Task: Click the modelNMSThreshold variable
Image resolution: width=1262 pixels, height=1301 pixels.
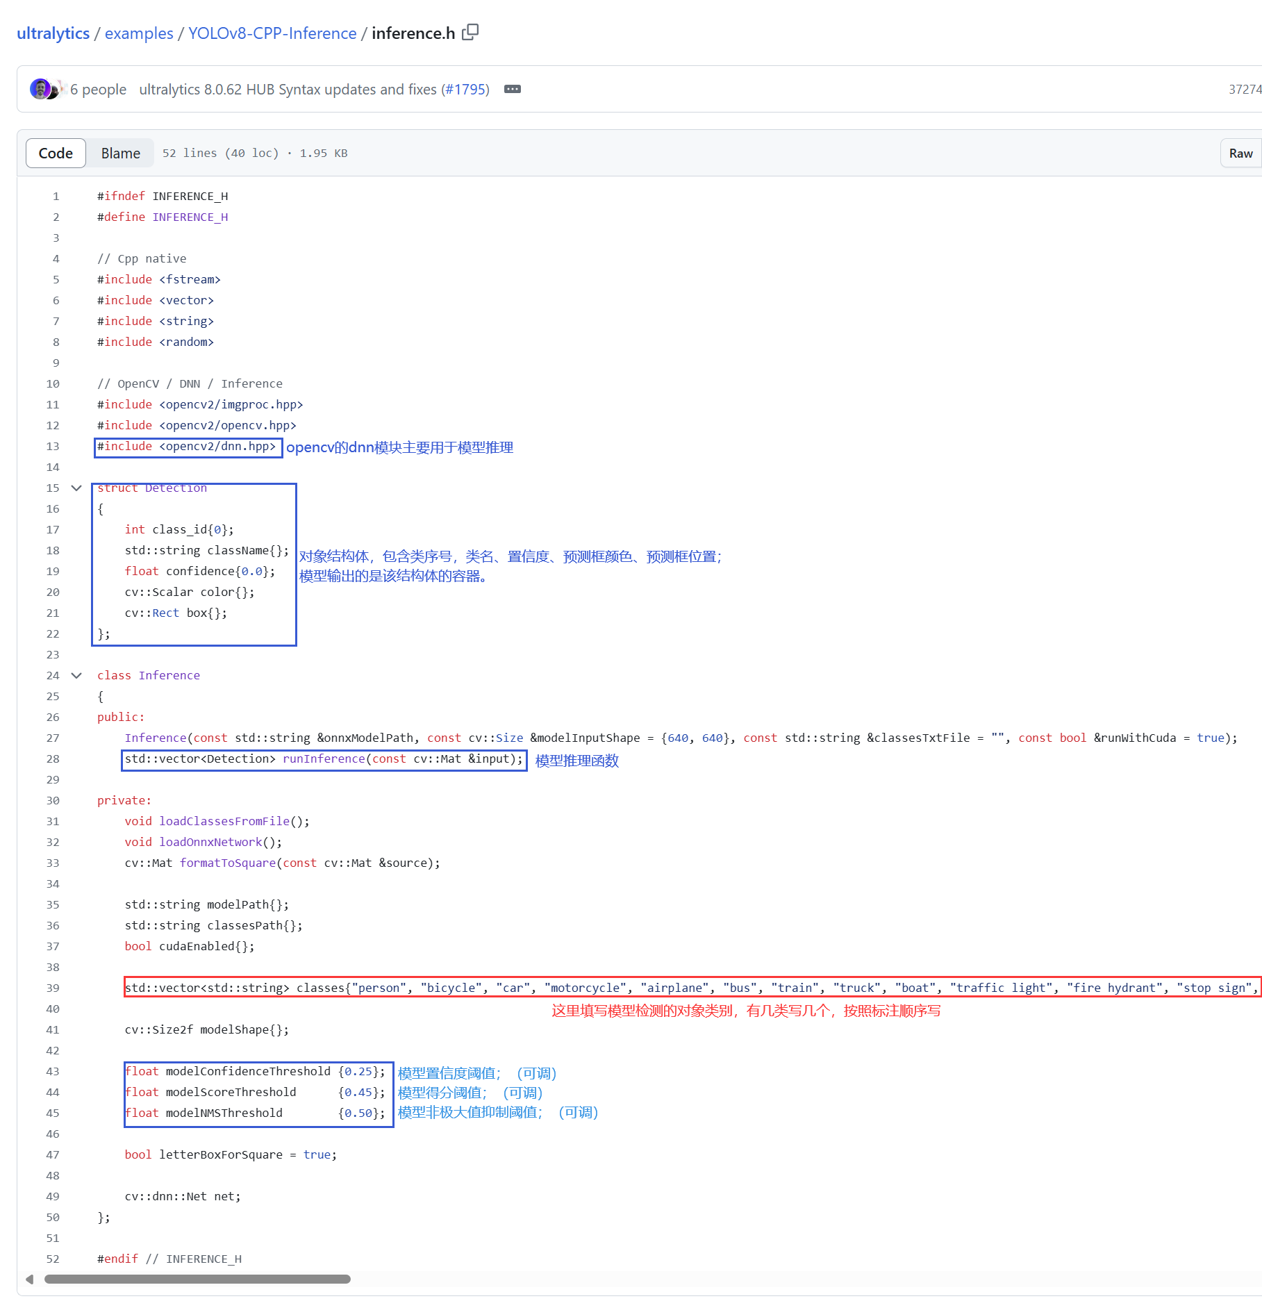Action: [224, 1113]
